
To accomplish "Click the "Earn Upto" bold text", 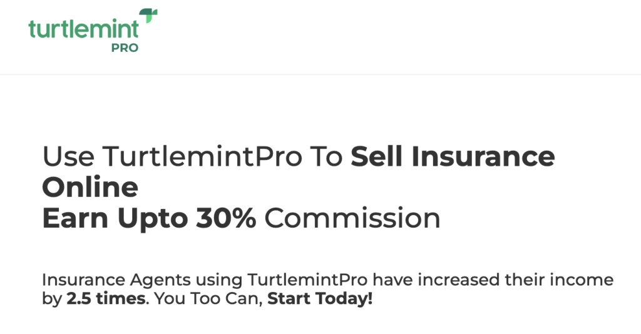I will point(115,219).
